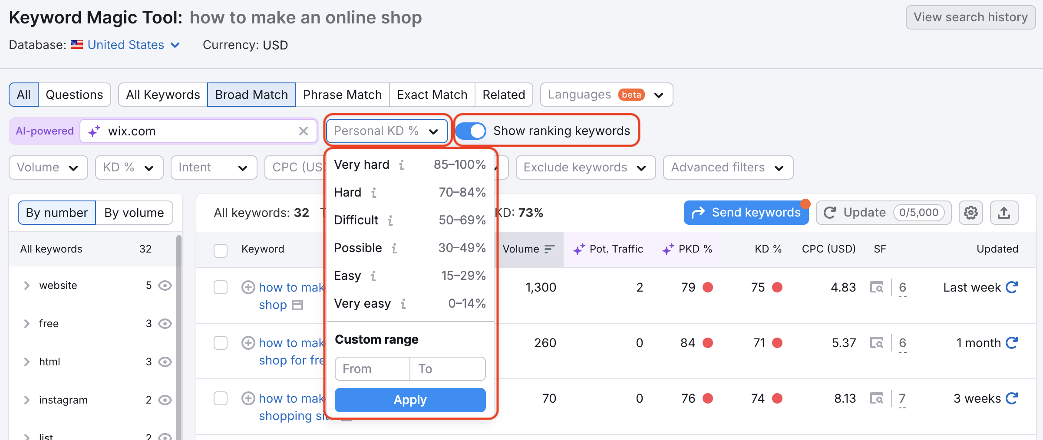Open the KD % filter dropdown

[129, 167]
